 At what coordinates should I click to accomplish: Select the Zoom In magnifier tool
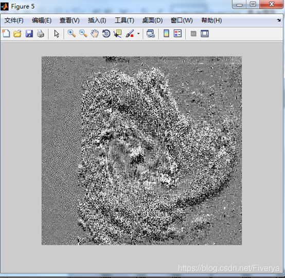click(x=72, y=34)
